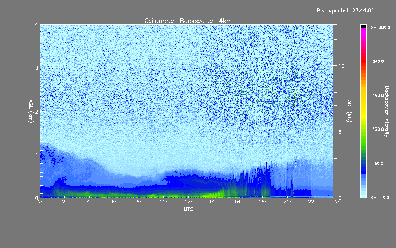Click the "240.0" colorbar value

378,62
